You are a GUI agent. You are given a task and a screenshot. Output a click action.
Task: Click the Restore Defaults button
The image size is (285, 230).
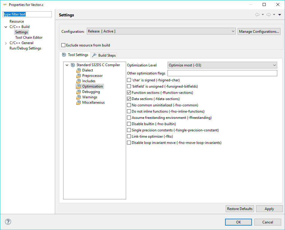tap(240, 209)
